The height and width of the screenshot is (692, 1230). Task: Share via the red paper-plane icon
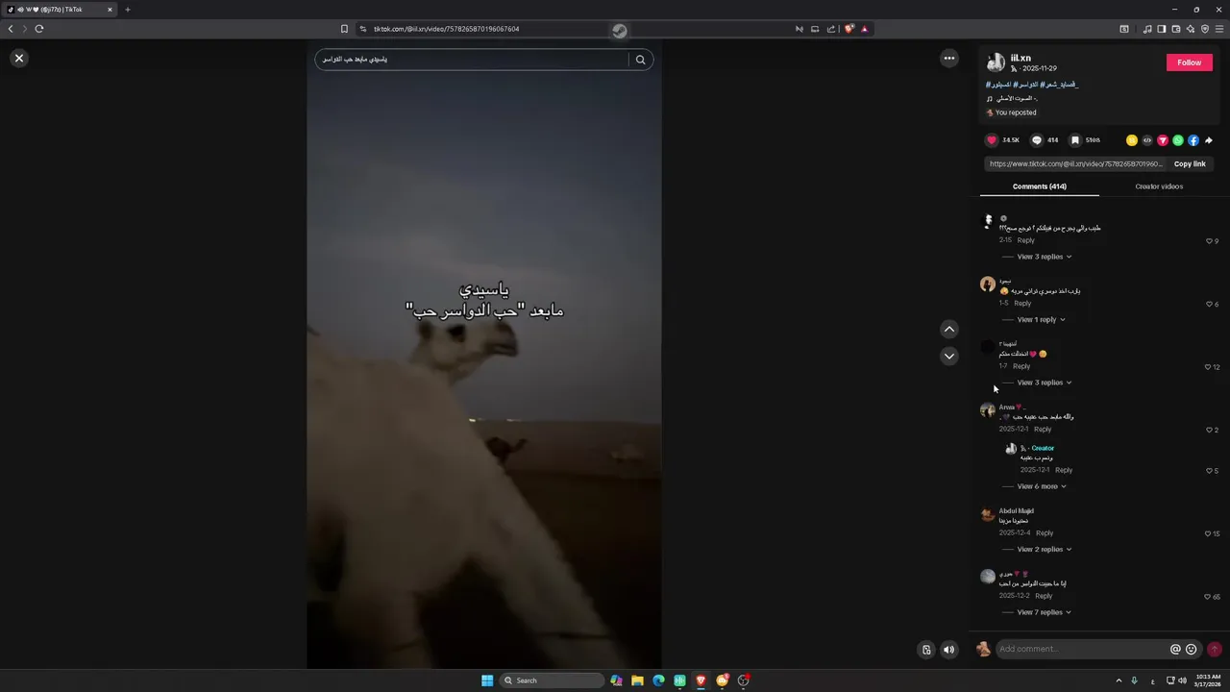tap(1163, 140)
